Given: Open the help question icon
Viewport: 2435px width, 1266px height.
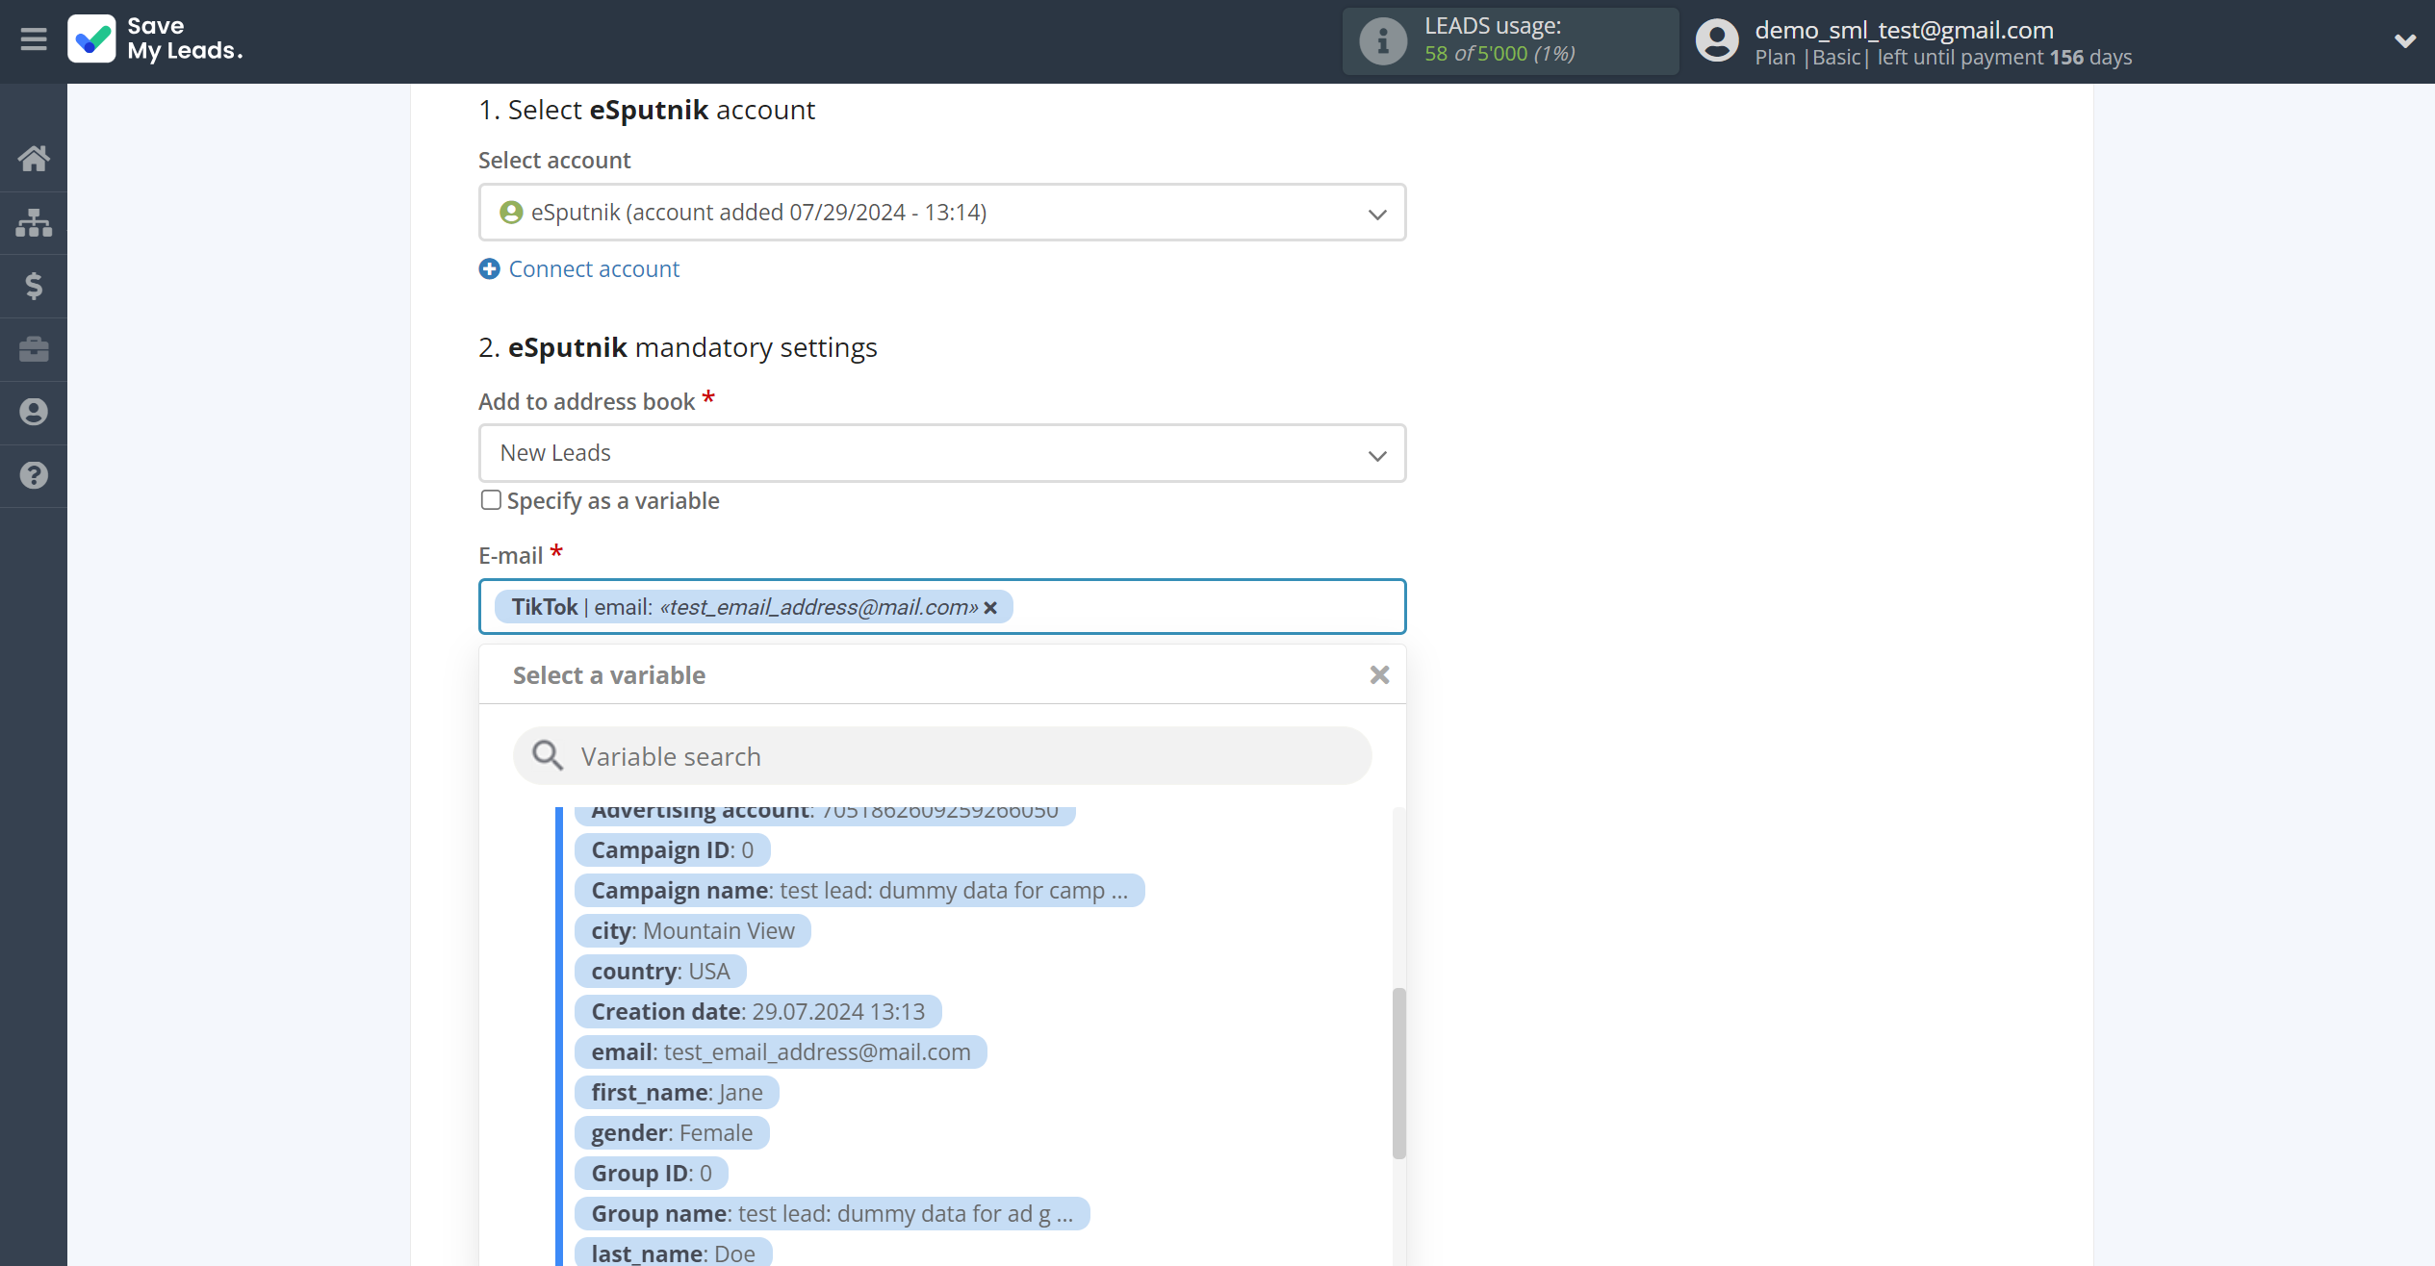Looking at the screenshot, I should coord(34,475).
